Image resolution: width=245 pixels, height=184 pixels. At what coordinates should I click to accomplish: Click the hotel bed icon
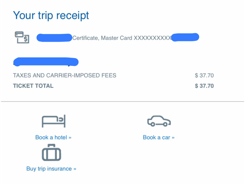tap(54, 121)
